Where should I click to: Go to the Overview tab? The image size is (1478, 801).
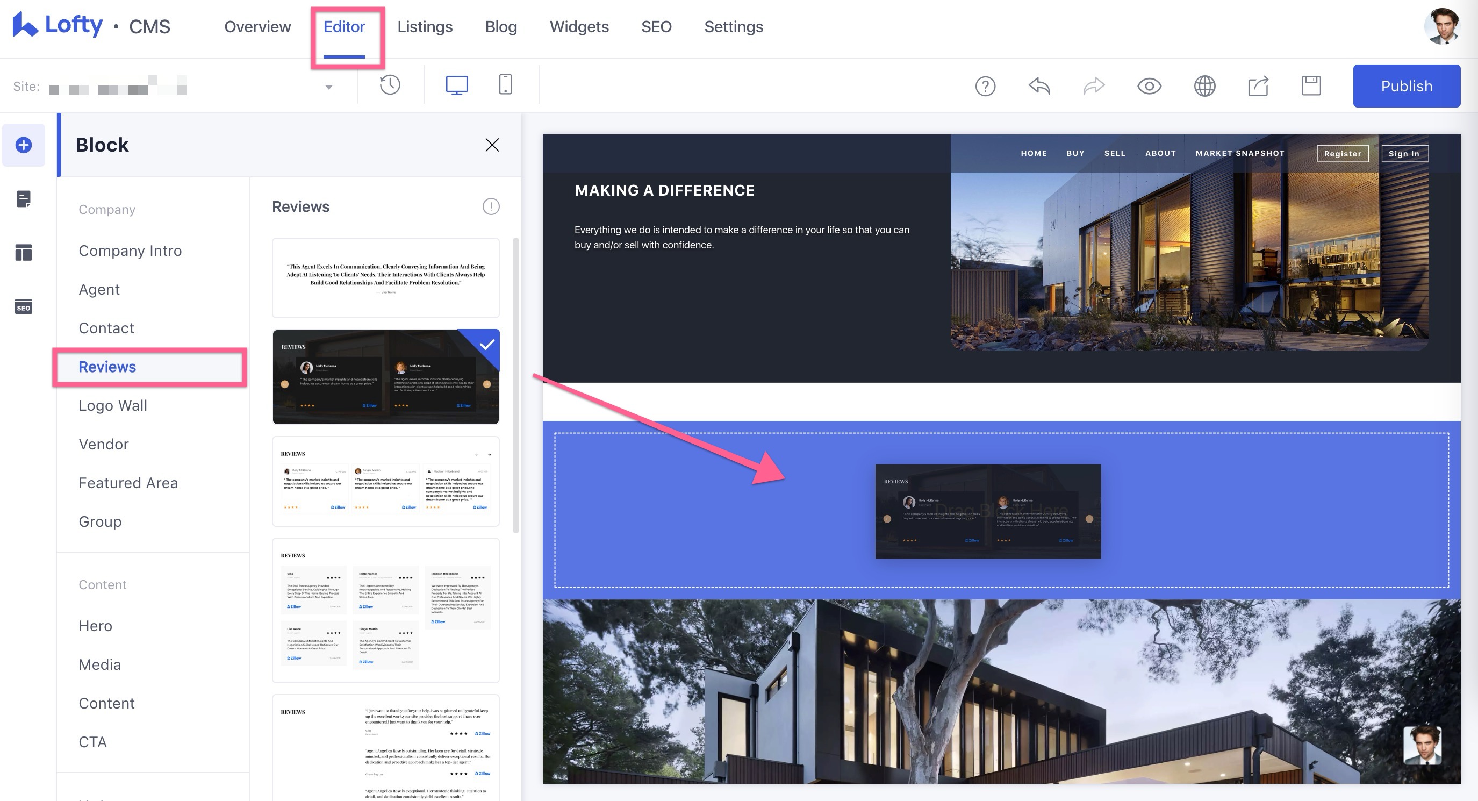point(257,27)
